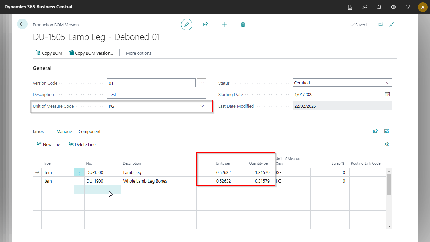This screenshot has height=242, width=430.
Task: Open the Component tab in Lines
Action: pyautogui.click(x=90, y=131)
